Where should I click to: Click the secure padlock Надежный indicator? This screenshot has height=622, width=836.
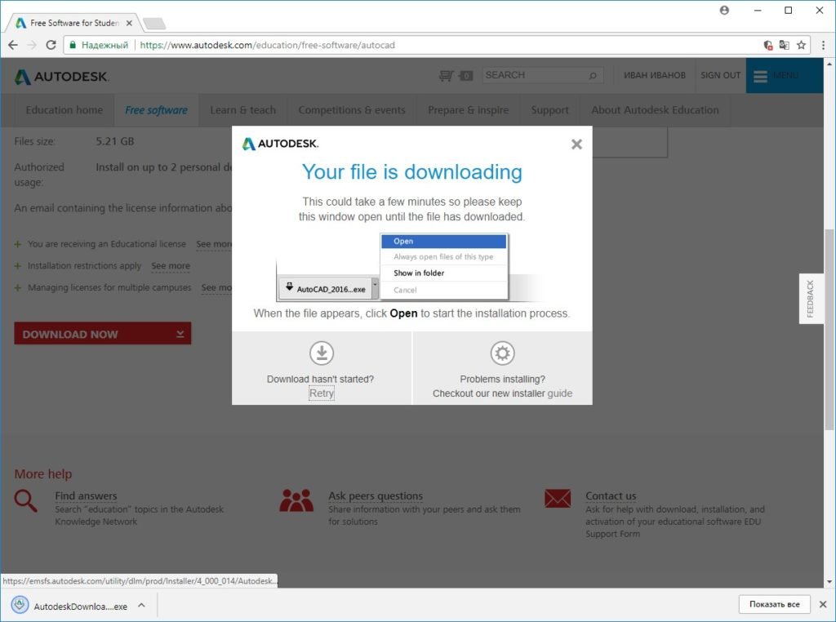[x=99, y=46]
